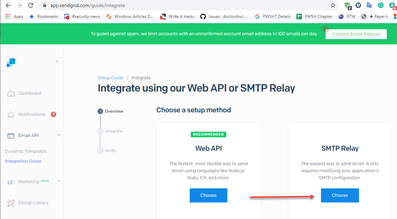Open the Bookmarks folder in the bookmarks bar

43,16
